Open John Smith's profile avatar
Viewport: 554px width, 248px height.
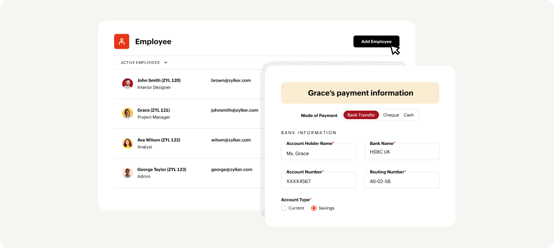pyautogui.click(x=128, y=84)
